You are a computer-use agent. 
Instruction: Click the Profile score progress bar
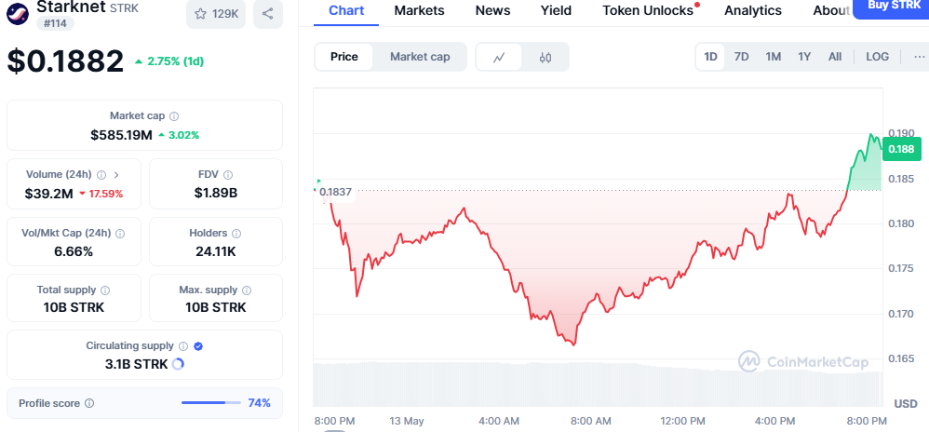pyautogui.click(x=210, y=403)
